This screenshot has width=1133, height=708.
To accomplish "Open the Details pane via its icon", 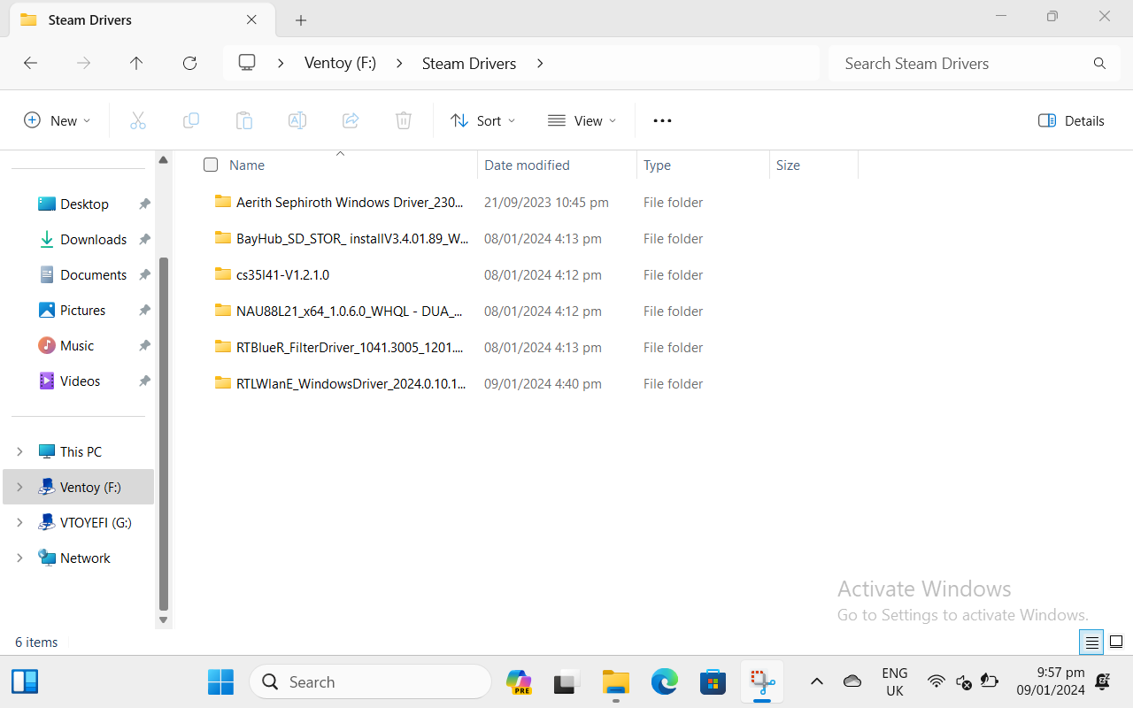I will [1071, 119].
